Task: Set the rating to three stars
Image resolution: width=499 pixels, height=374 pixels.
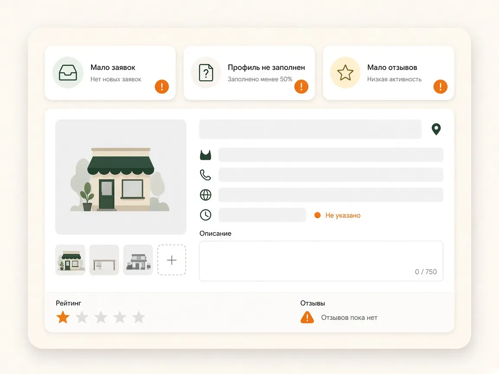Action: click(101, 317)
